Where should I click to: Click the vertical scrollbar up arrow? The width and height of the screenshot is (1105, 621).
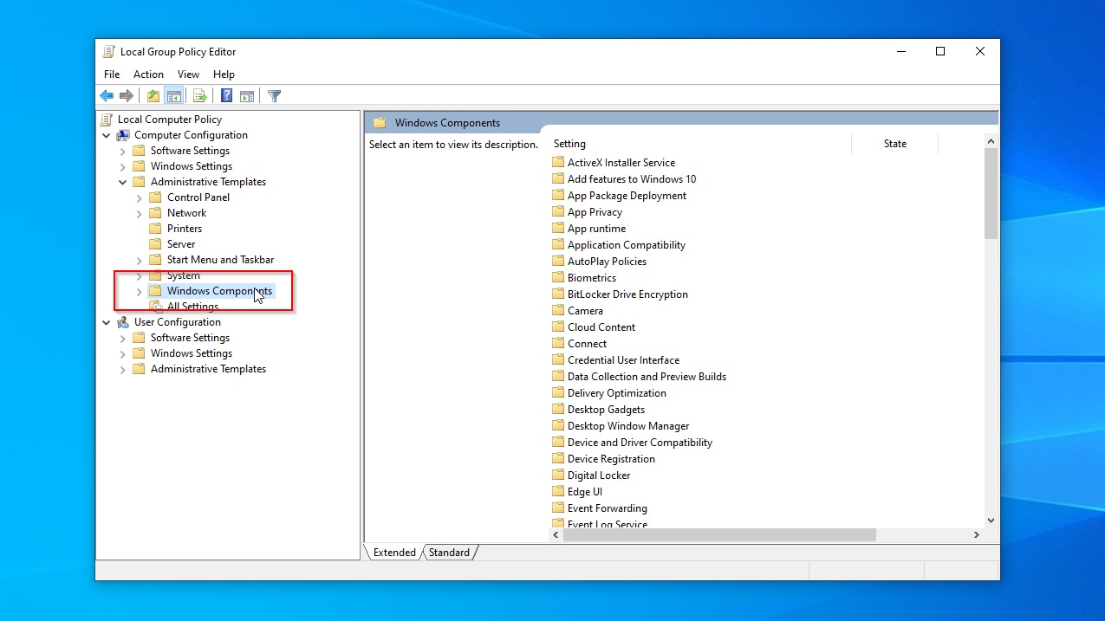click(x=991, y=141)
